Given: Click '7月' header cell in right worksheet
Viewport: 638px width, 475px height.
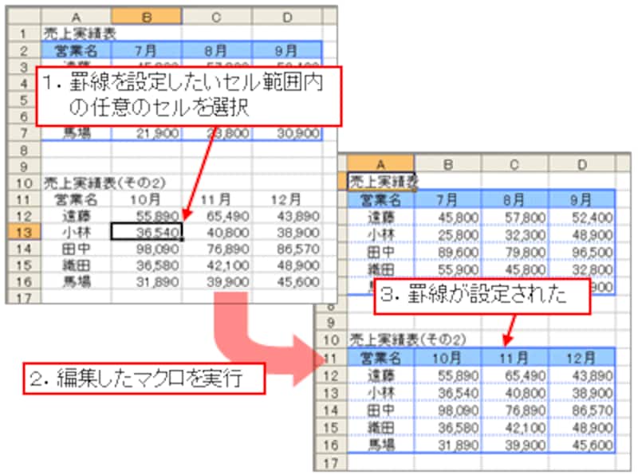Looking at the screenshot, I should [x=447, y=200].
